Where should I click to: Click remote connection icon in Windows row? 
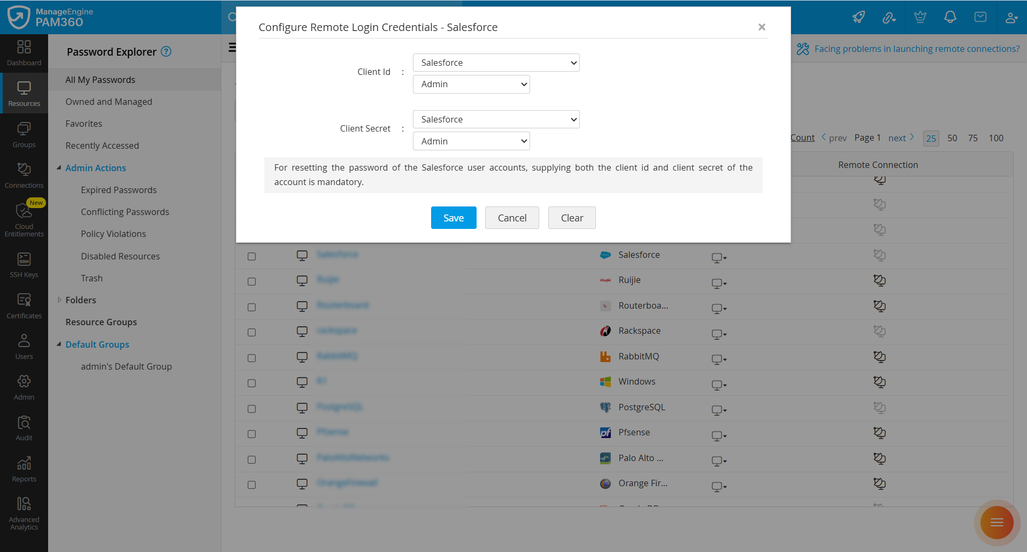(879, 382)
